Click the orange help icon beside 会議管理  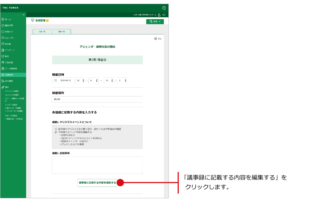coord(47,21)
